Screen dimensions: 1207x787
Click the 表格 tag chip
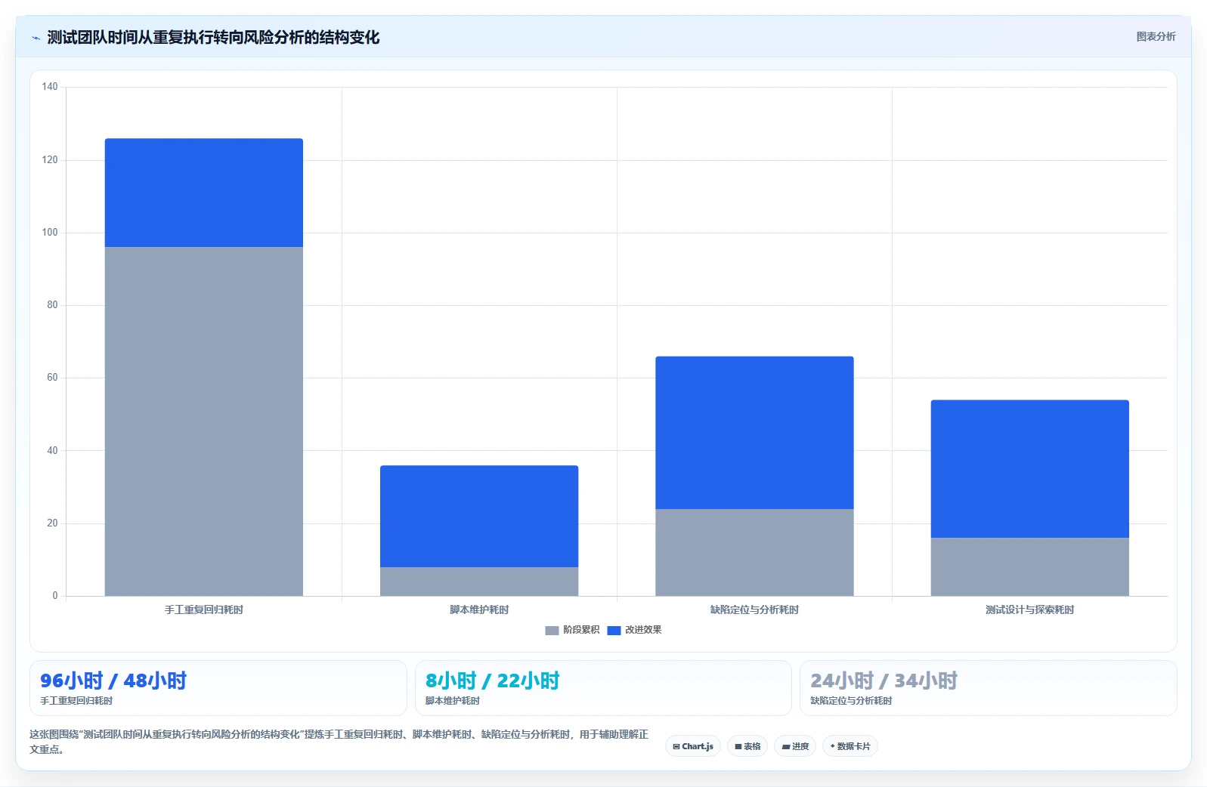[747, 746]
